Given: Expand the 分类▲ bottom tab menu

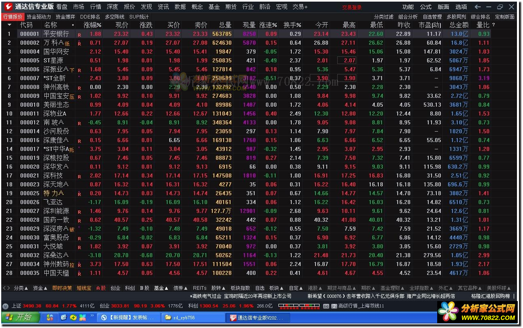Looking at the screenshot, I should pos(21,288).
